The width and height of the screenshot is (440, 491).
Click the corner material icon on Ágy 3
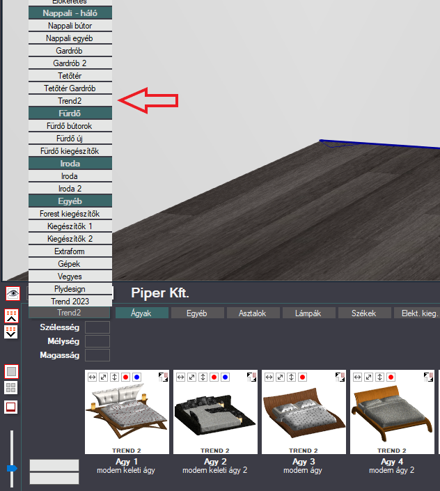(x=340, y=377)
